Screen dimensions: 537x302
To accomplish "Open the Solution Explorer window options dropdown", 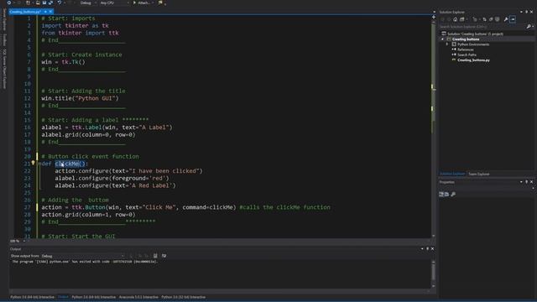I will click(521, 12).
